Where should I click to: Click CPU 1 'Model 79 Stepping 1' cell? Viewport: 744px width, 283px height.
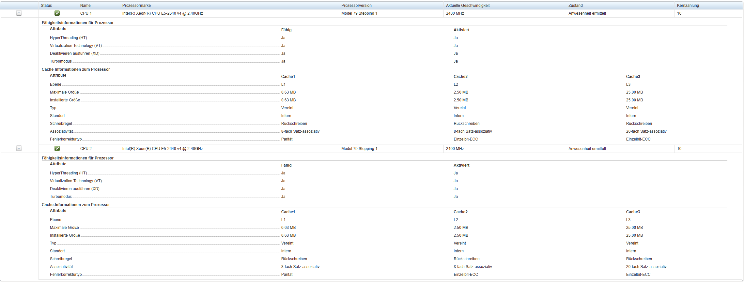click(359, 13)
